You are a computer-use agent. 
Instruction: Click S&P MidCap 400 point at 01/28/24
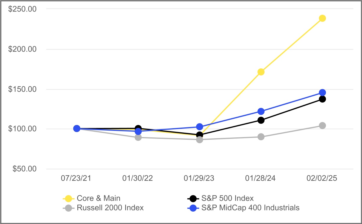coord(261,111)
